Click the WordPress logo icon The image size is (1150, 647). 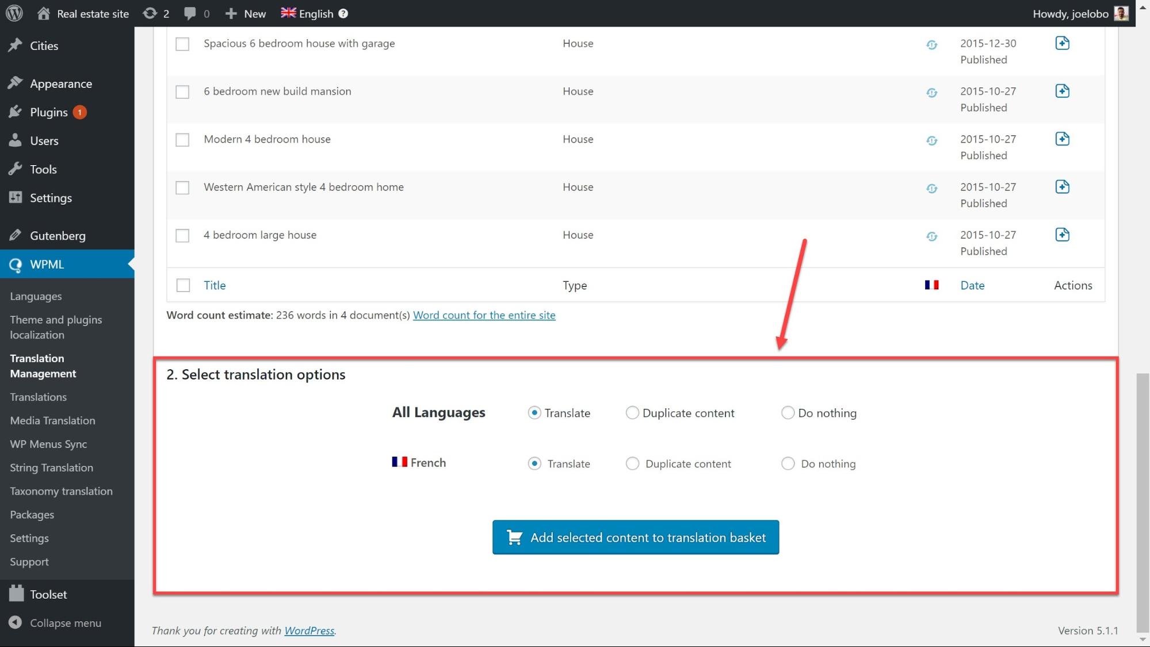[14, 13]
